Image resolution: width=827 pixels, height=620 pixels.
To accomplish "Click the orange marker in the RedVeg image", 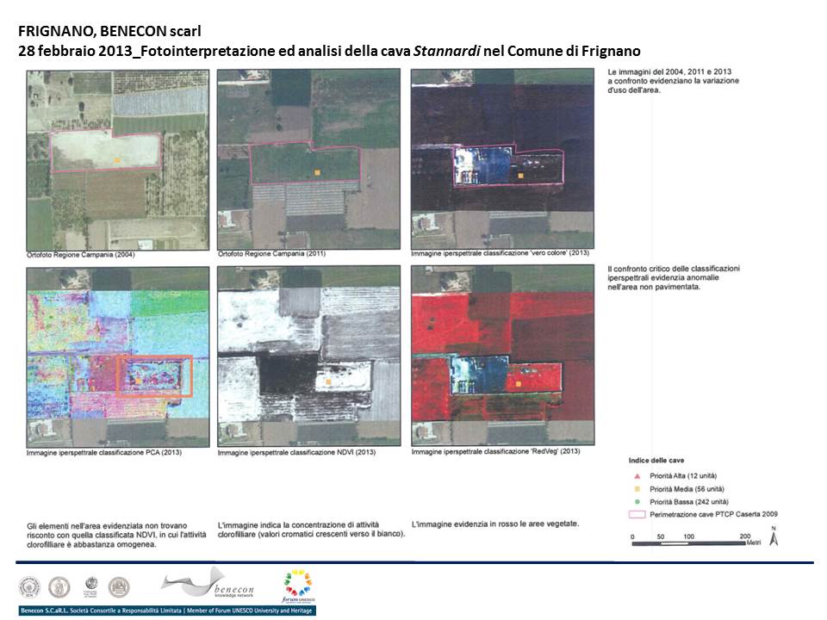I will click(x=519, y=384).
